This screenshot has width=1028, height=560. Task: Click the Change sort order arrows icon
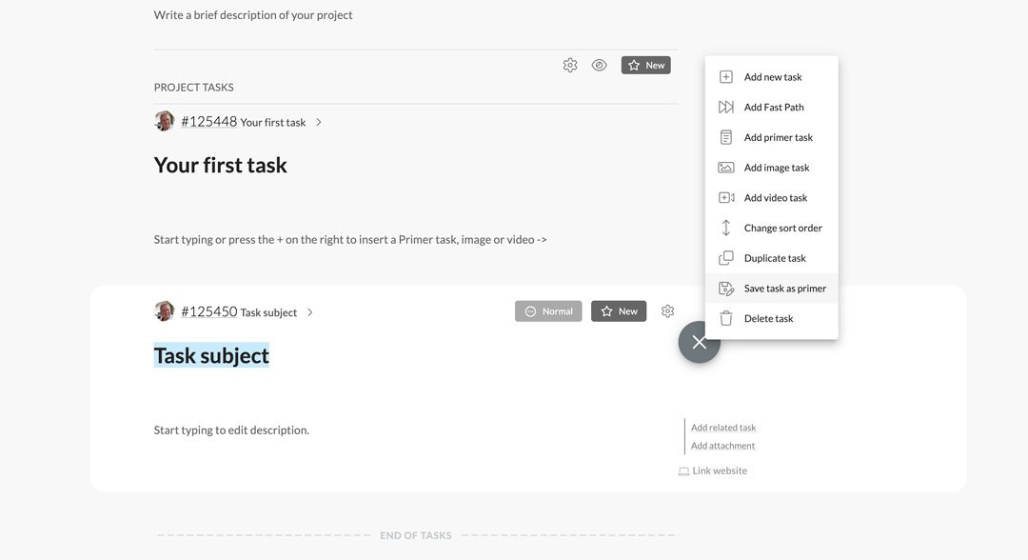click(x=725, y=228)
